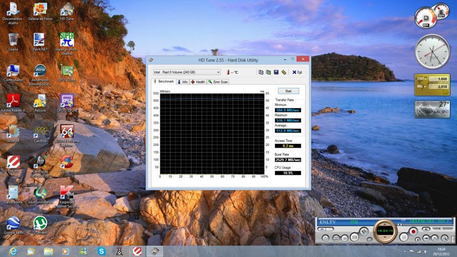Select the CPUID CPU-Z desktop icon
This screenshot has width=457, height=257.
tap(67, 103)
